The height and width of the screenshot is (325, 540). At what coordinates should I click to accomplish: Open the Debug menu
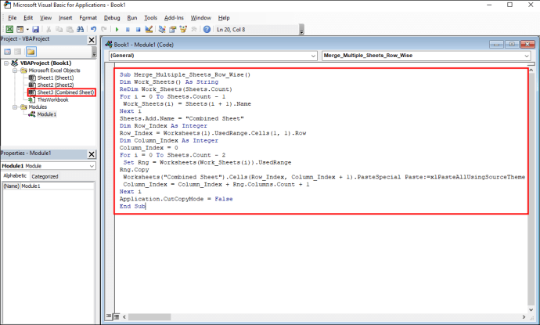click(x=112, y=18)
